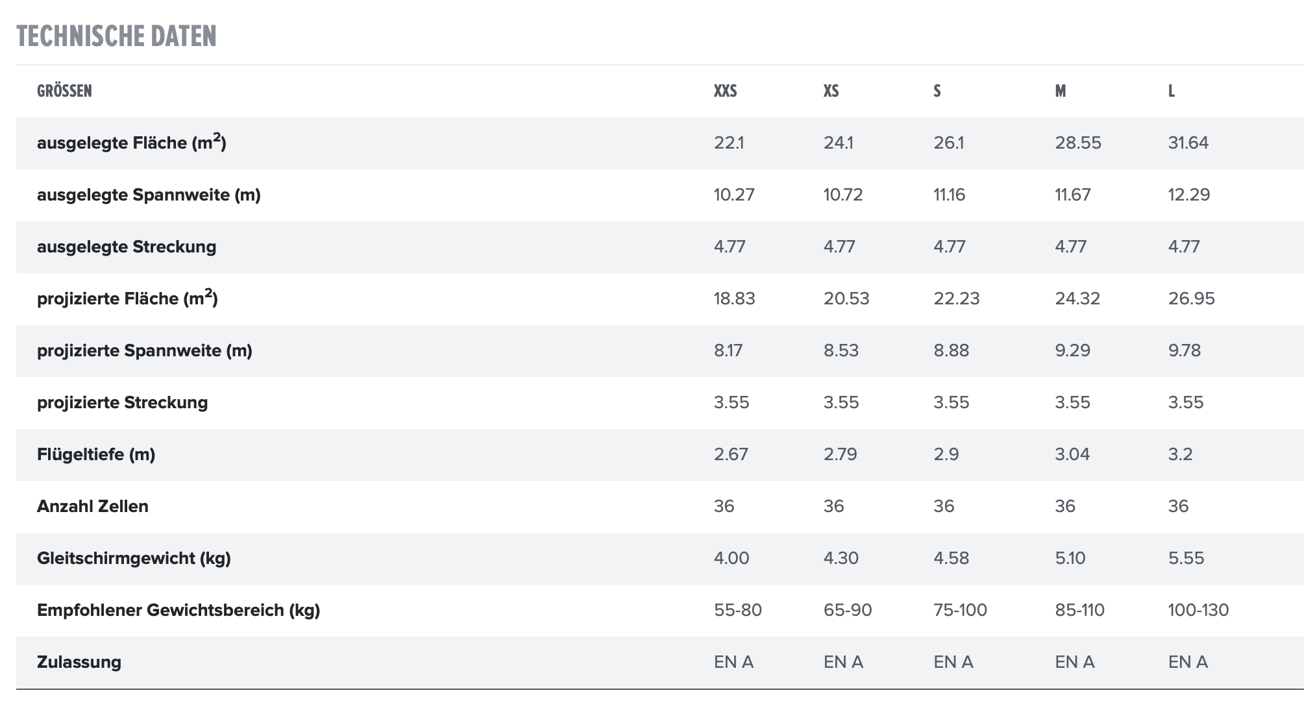The height and width of the screenshot is (710, 1315).
Task: Select the L size column header
Action: tap(1171, 91)
